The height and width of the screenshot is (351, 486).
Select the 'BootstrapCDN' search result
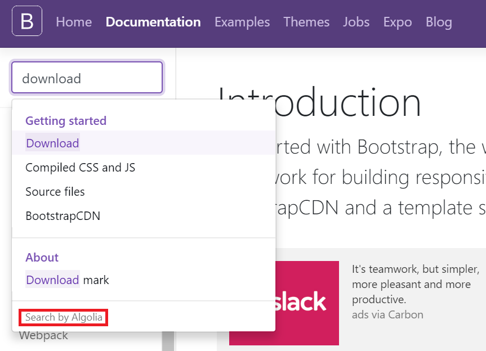pos(144,216)
